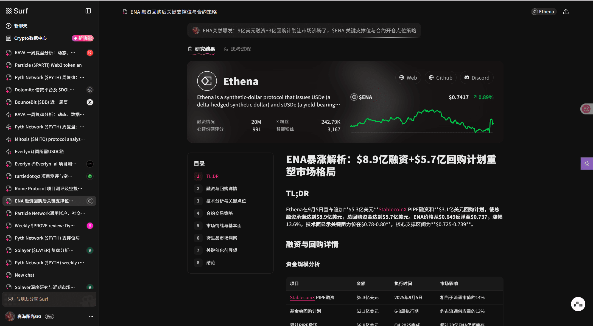Click StablecoinX link in TL;DR paragraph
Viewport: 593px width, 326px height.
392,210
